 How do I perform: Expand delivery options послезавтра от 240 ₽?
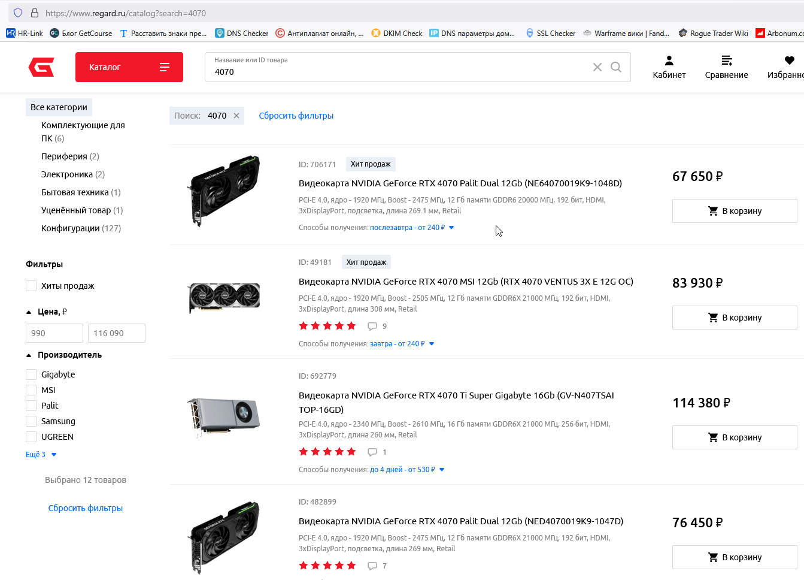tap(412, 228)
